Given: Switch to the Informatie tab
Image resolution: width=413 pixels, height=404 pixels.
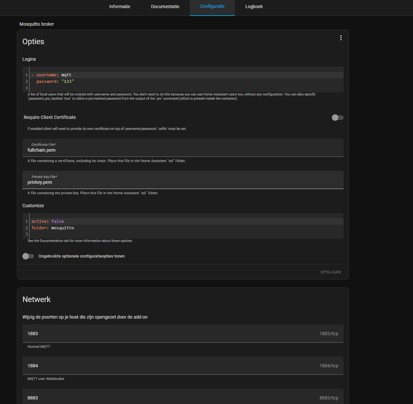Looking at the screenshot, I should coord(120,6).
